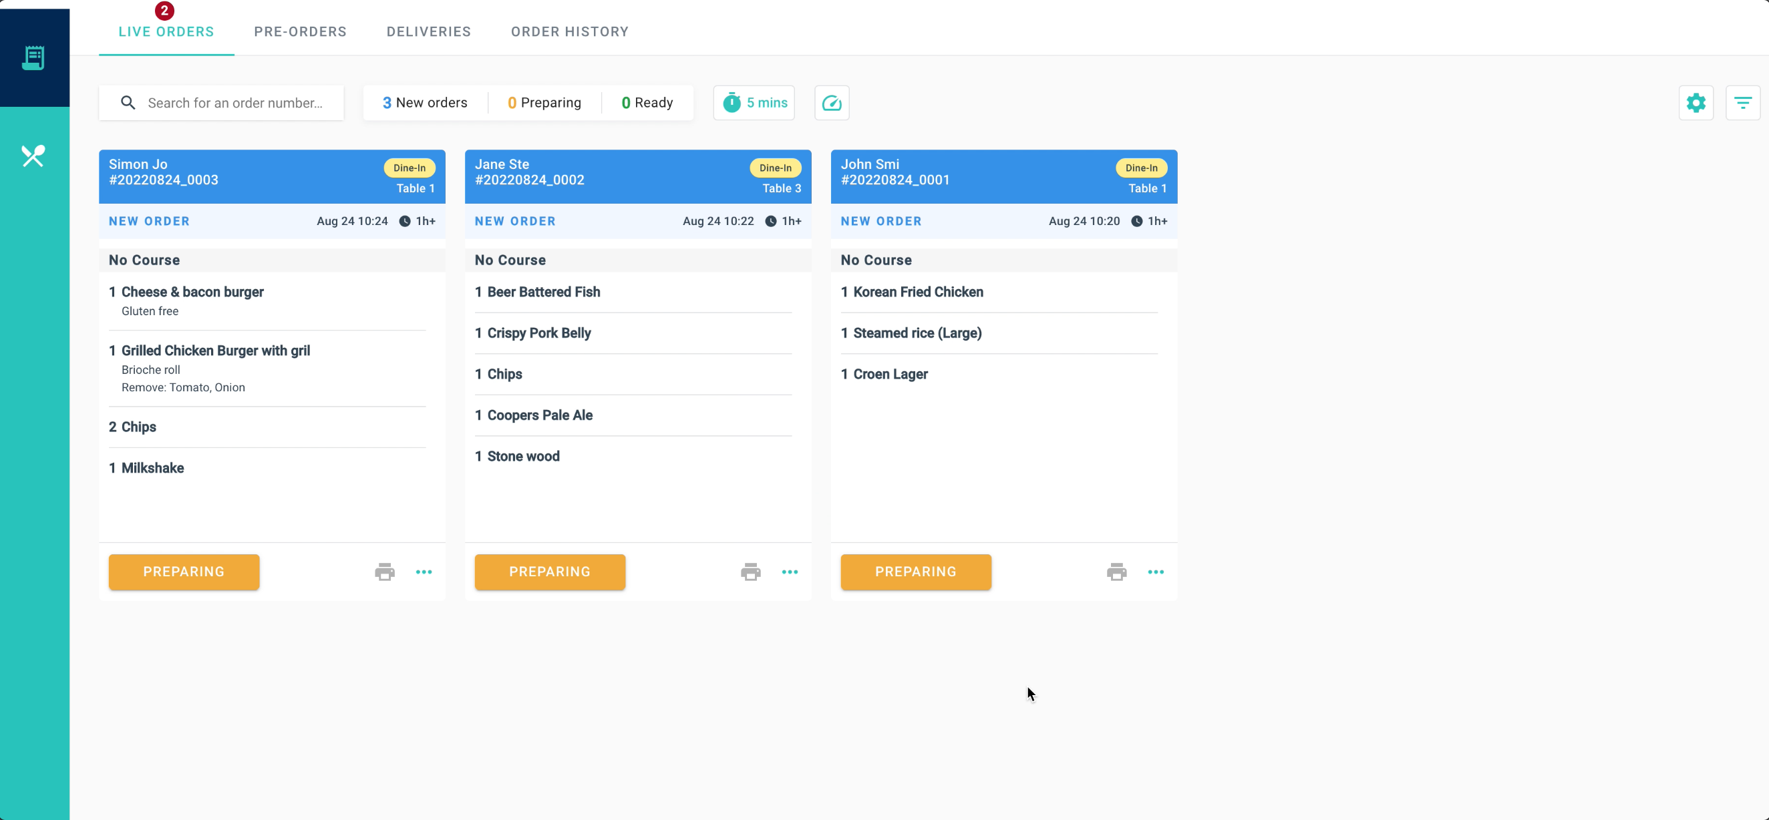
Task: Switch to the Pre-Orders tab
Action: click(300, 31)
